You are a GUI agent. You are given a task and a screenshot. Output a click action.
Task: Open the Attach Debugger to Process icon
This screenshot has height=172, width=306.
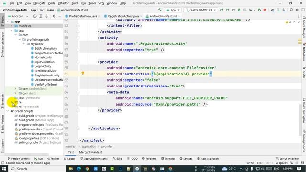[x=259, y=10]
